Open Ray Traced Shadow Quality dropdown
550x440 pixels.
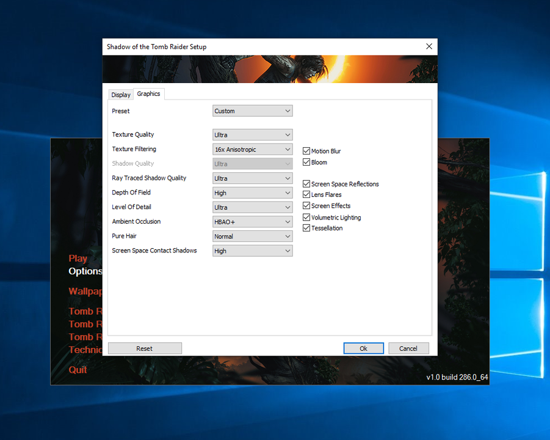[x=253, y=178]
